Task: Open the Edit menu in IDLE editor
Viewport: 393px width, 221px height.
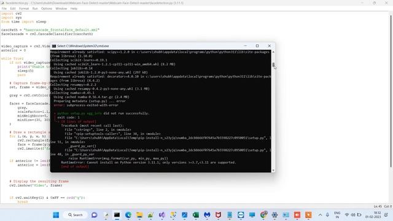Action: tap(12, 9)
